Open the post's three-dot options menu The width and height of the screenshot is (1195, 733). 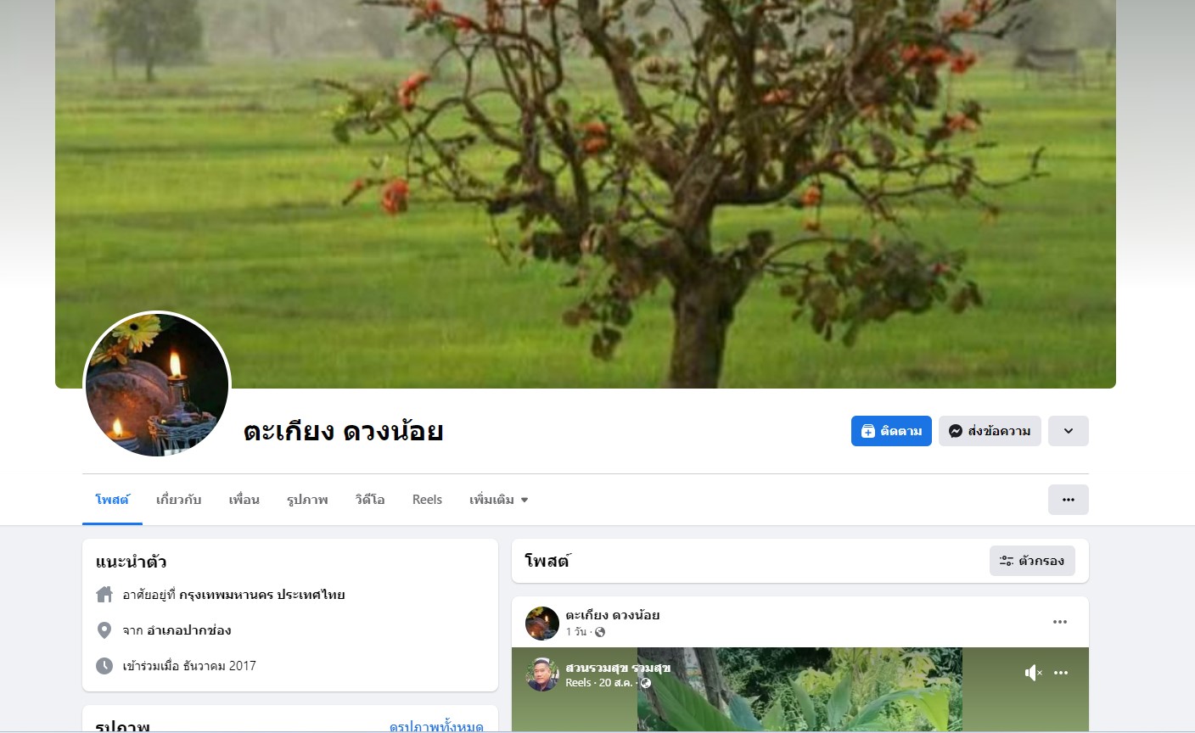click(x=1060, y=622)
